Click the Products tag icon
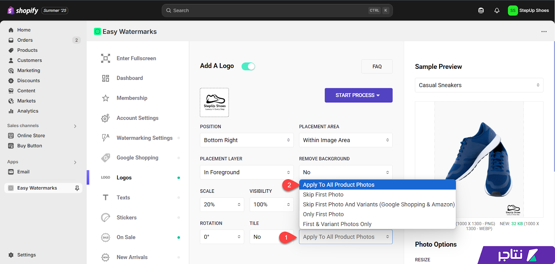555x264 pixels. [11, 50]
